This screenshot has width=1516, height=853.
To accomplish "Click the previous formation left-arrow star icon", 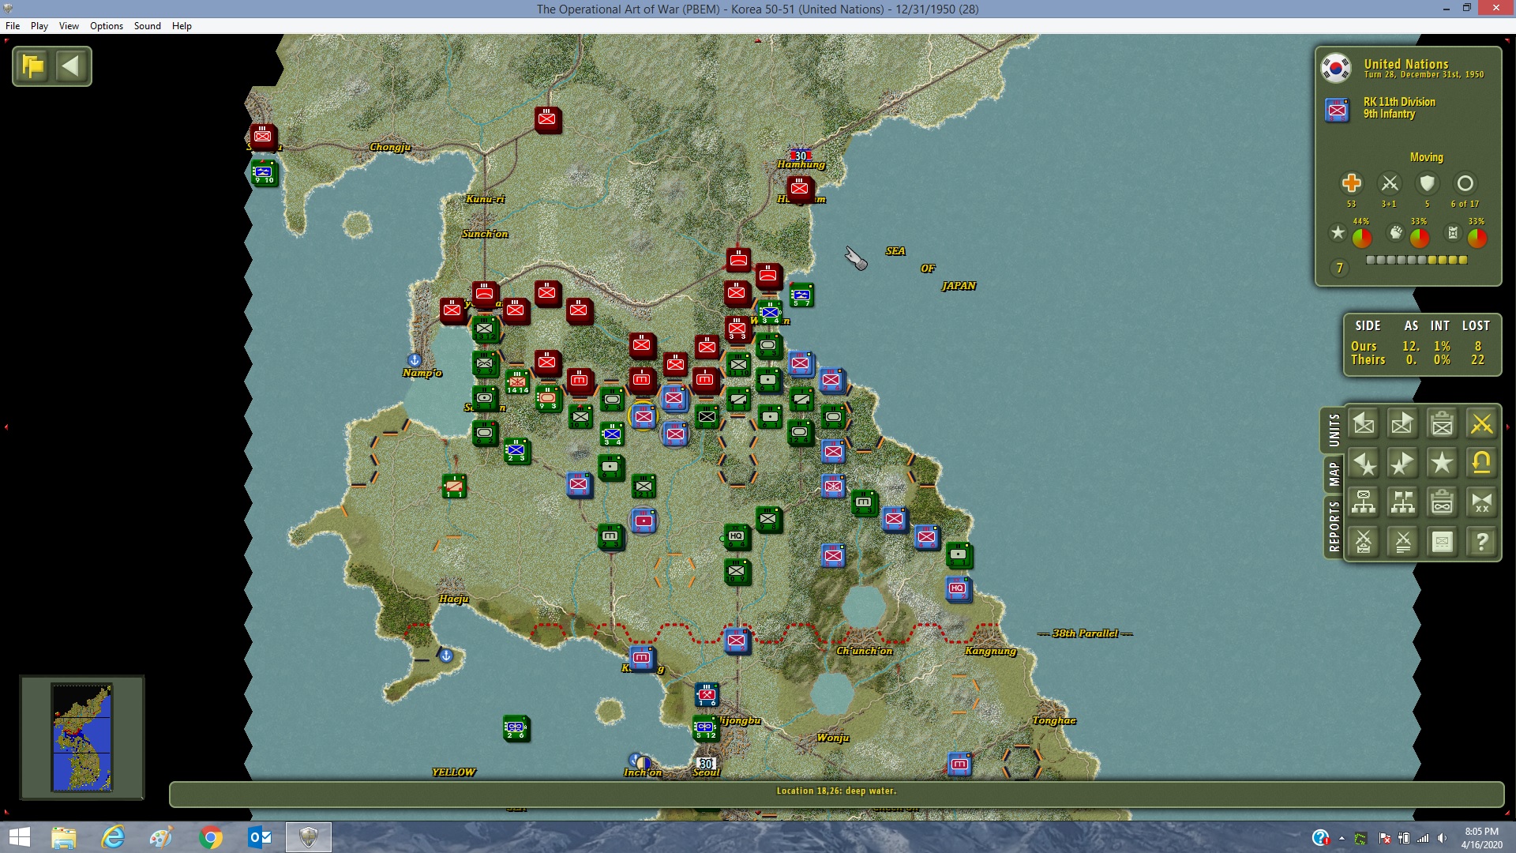I will 1364,464.
